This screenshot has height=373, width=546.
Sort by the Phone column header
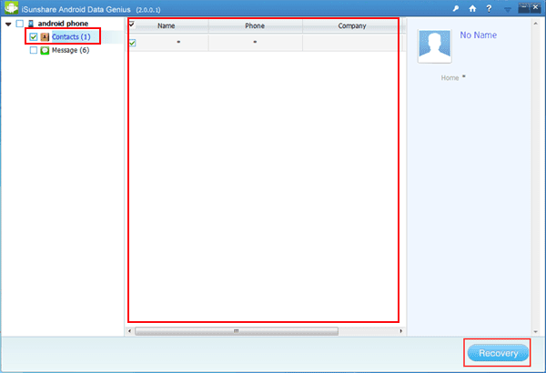[255, 25]
